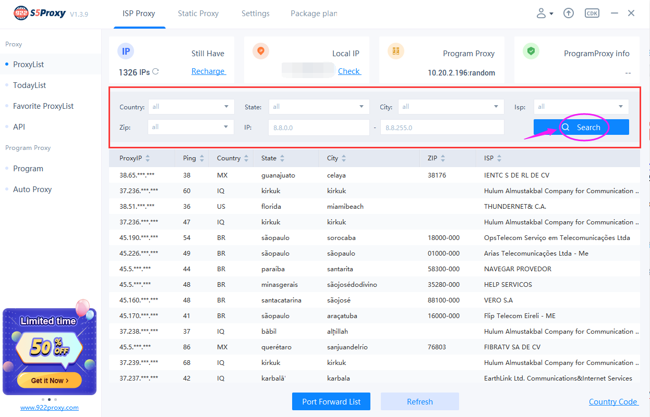
Task: Open the Isp dropdown
Action: coord(581,106)
